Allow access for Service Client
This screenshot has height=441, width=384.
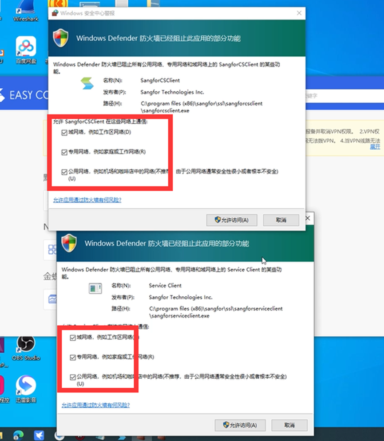pyautogui.click(x=240, y=425)
